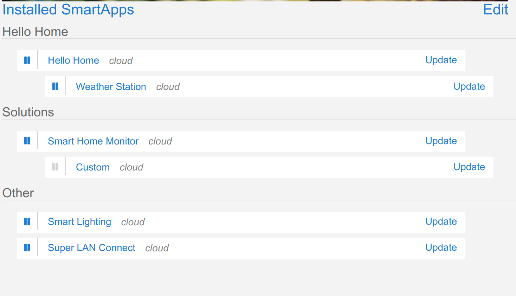516x296 pixels.
Task: Click Update for Hello Home
Action: coord(441,60)
